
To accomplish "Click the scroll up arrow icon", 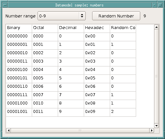I will pyautogui.click(x=156, y=27).
